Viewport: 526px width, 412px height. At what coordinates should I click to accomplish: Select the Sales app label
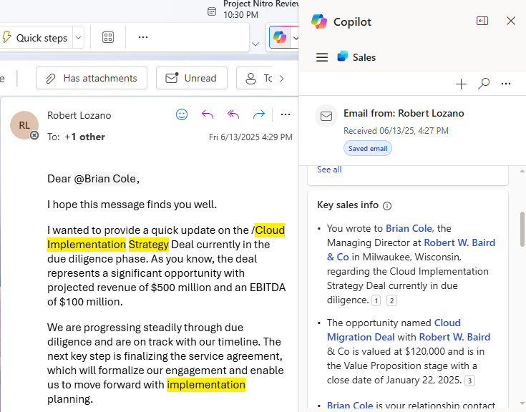364,57
